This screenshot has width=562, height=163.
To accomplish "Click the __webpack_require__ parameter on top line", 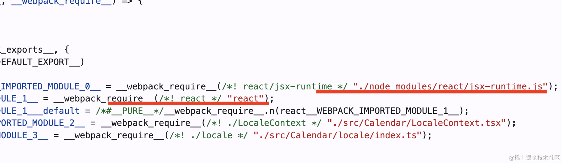I will [x=61, y=2].
